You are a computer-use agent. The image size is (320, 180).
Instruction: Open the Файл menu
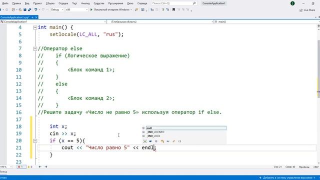tap(5, 3)
